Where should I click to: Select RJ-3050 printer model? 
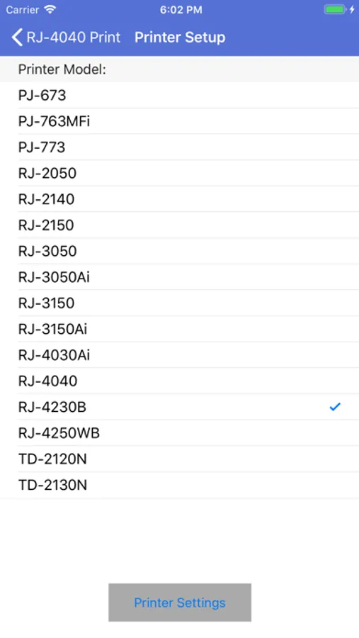click(179, 251)
